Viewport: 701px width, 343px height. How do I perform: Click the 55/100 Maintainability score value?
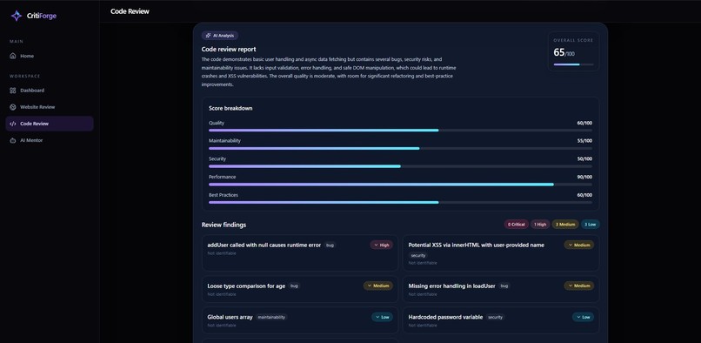(x=584, y=141)
